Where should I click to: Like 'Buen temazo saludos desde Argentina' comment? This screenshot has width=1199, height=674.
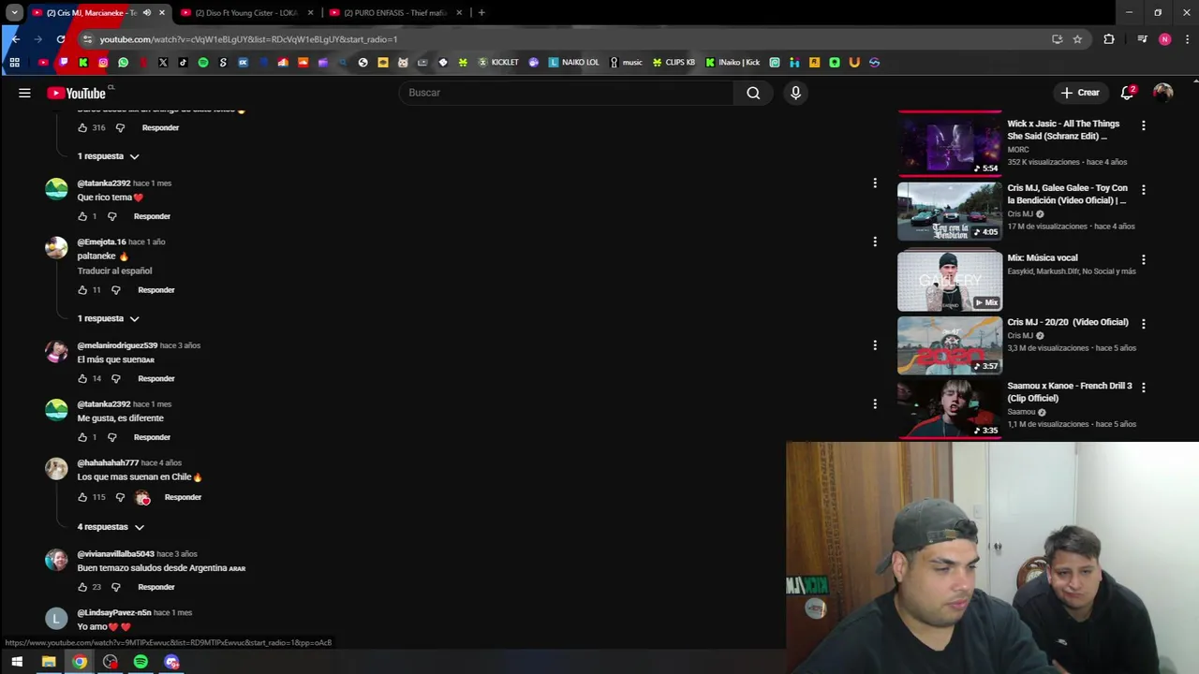(x=82, y=587)
